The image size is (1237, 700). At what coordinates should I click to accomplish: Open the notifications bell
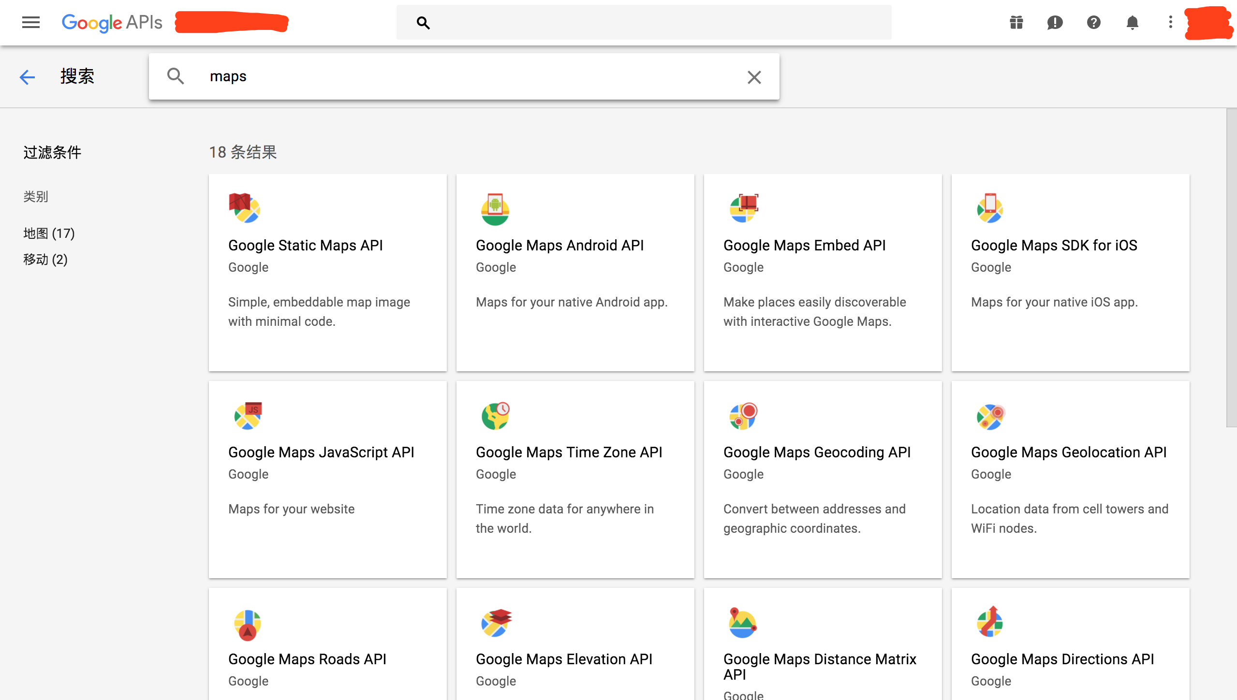tap(1132, 22)
